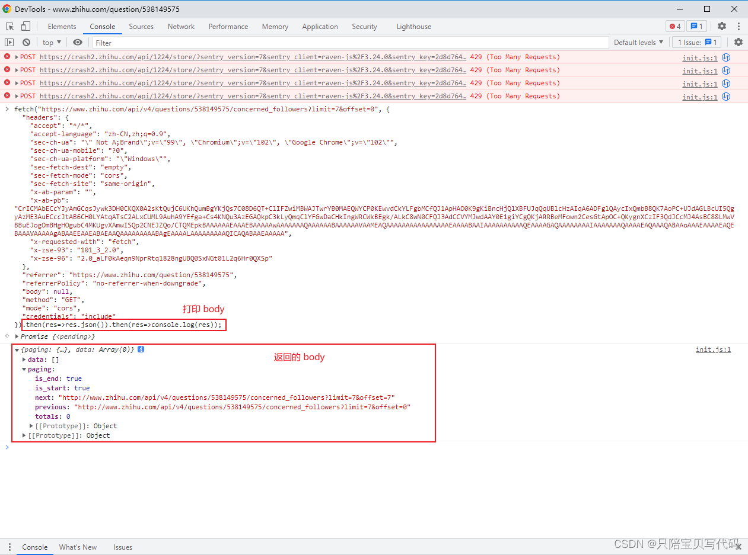
Task: Open the second crash2.zhihu.com request URL link
Action: point(253,70)
